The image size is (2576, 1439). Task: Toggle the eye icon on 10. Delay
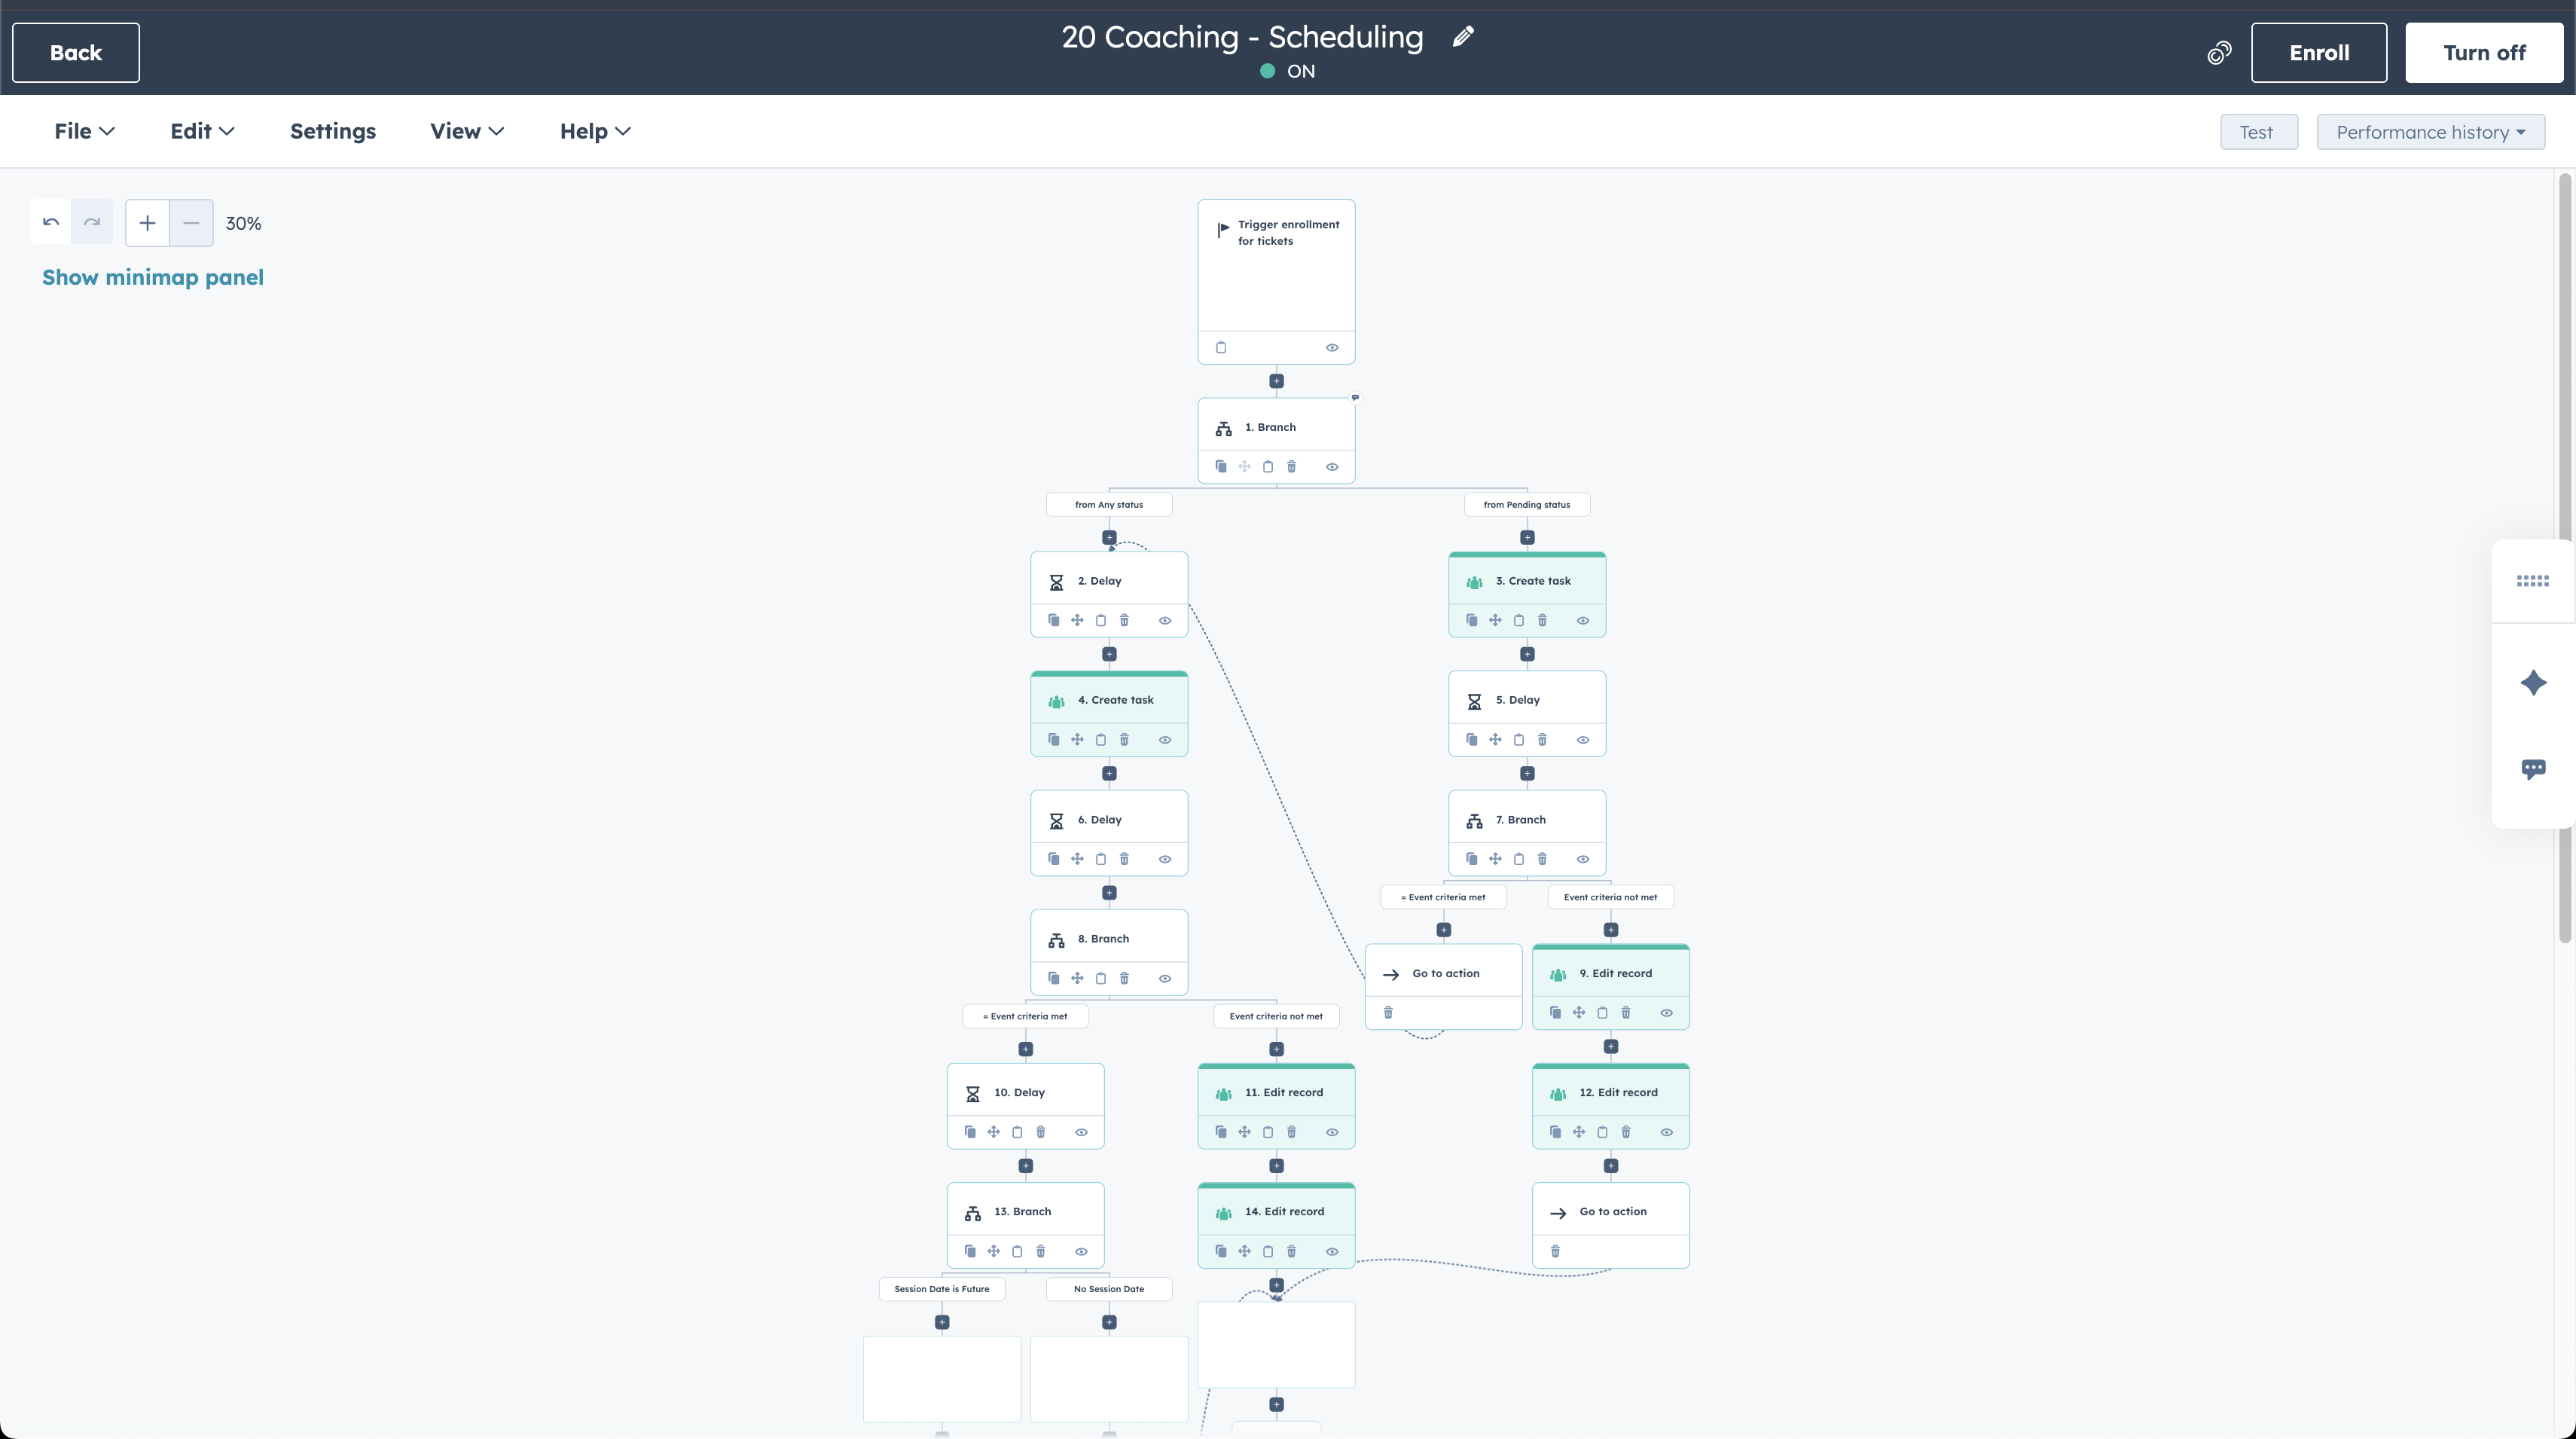[x=1081, y=1132]
